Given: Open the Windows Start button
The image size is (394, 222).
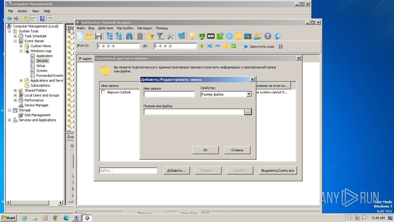Looking at the screenshot, I should click(x=8, y=218).
